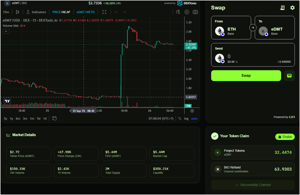Click the TradingView logo on chart
This screenshot has width=300, height=195.
[x=7, y=101]
